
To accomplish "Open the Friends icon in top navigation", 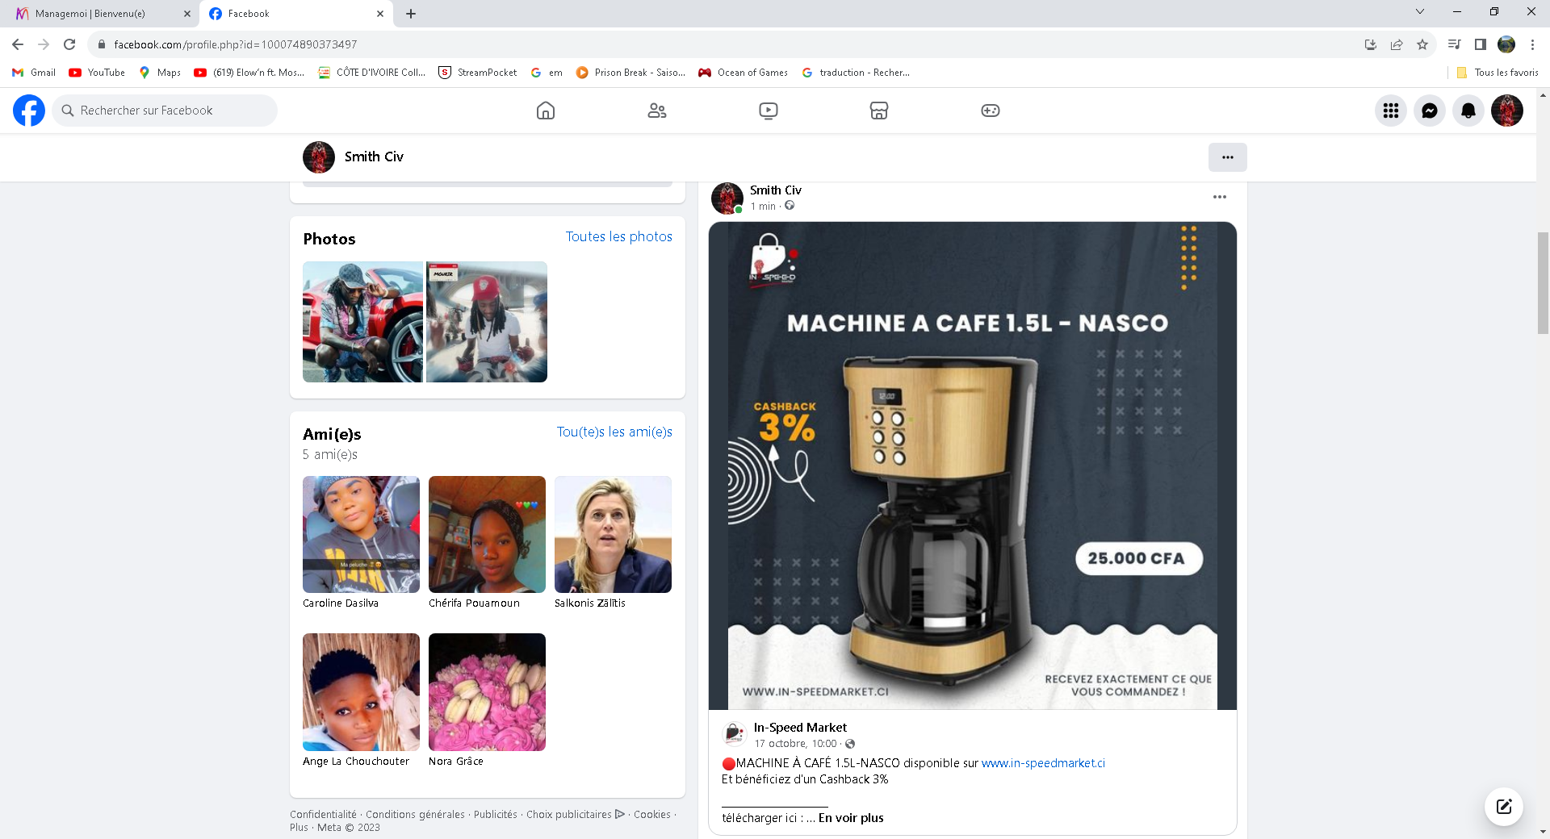I will point(657,111).
